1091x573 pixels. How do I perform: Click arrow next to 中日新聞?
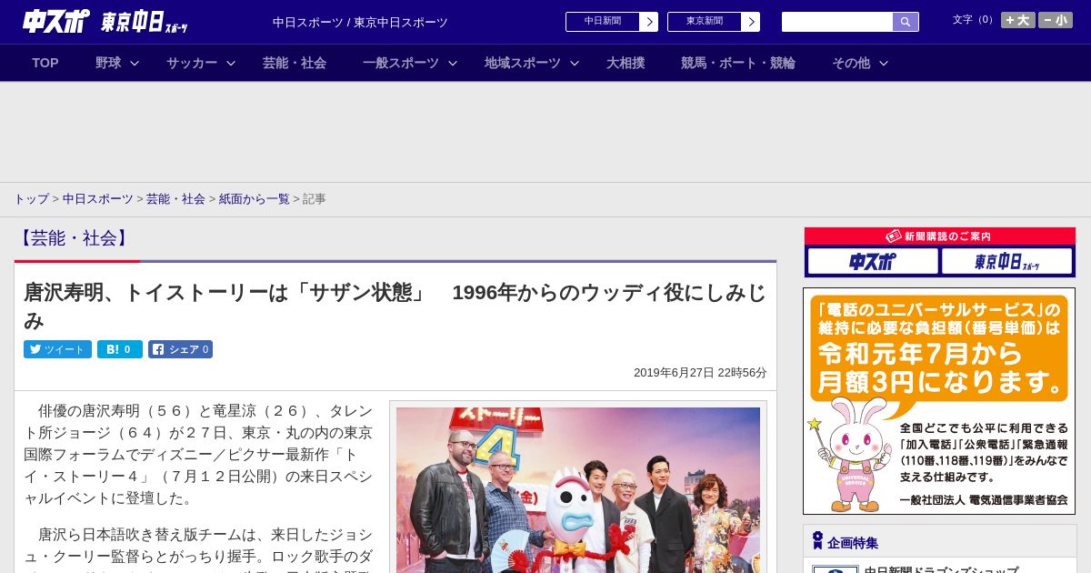pos(649,22)
